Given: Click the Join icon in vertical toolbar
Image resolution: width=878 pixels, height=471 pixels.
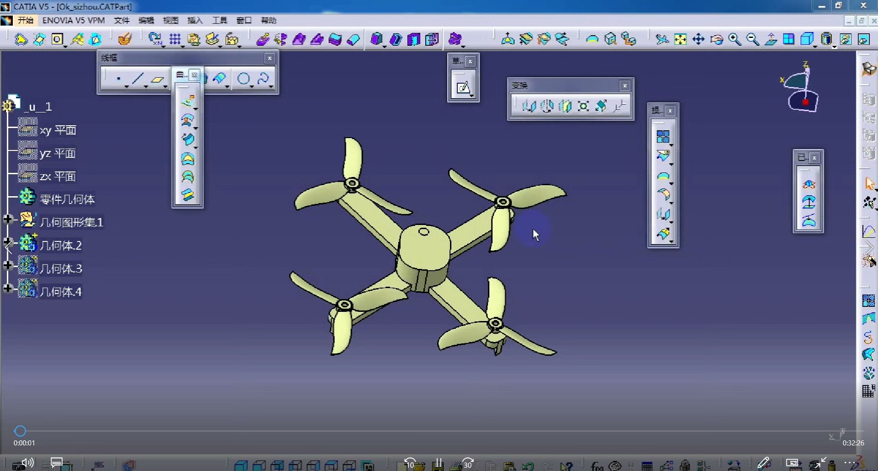Looking at the screenshot, I should coord(663,137).
